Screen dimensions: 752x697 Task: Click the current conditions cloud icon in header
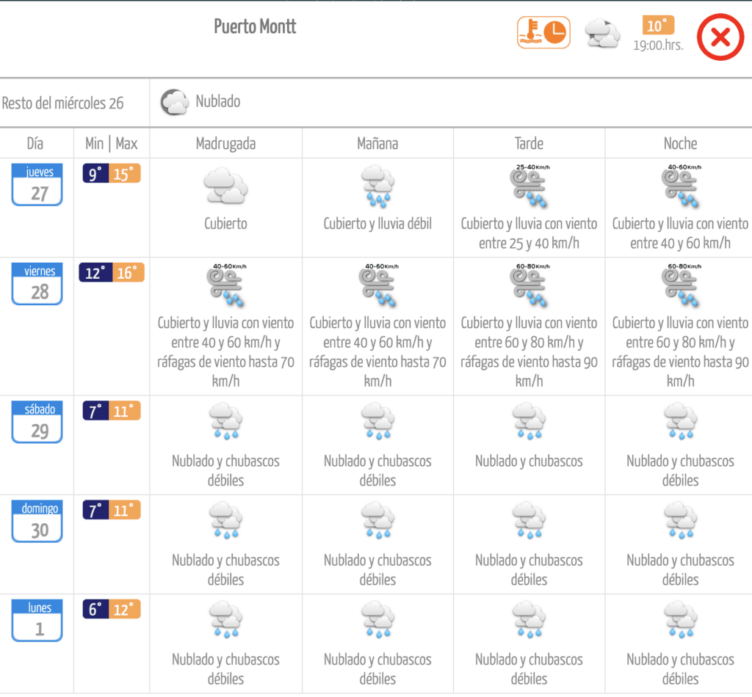pyautogui.click(x=602, y=34)
